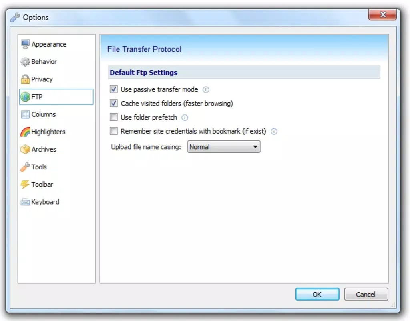Click the Options title text
The width and height of the screenshot is (410, 321).
[36, 17]
